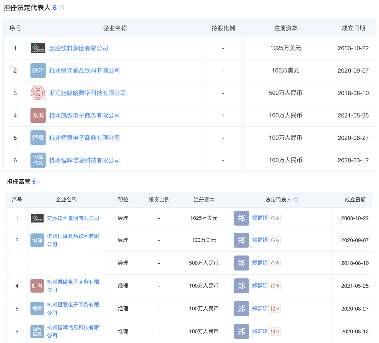This screenshot has width=379, height=343.
Task: Click 恒晖信息 logo in the 担任法定代表人 table
Action: click(38, 160)
